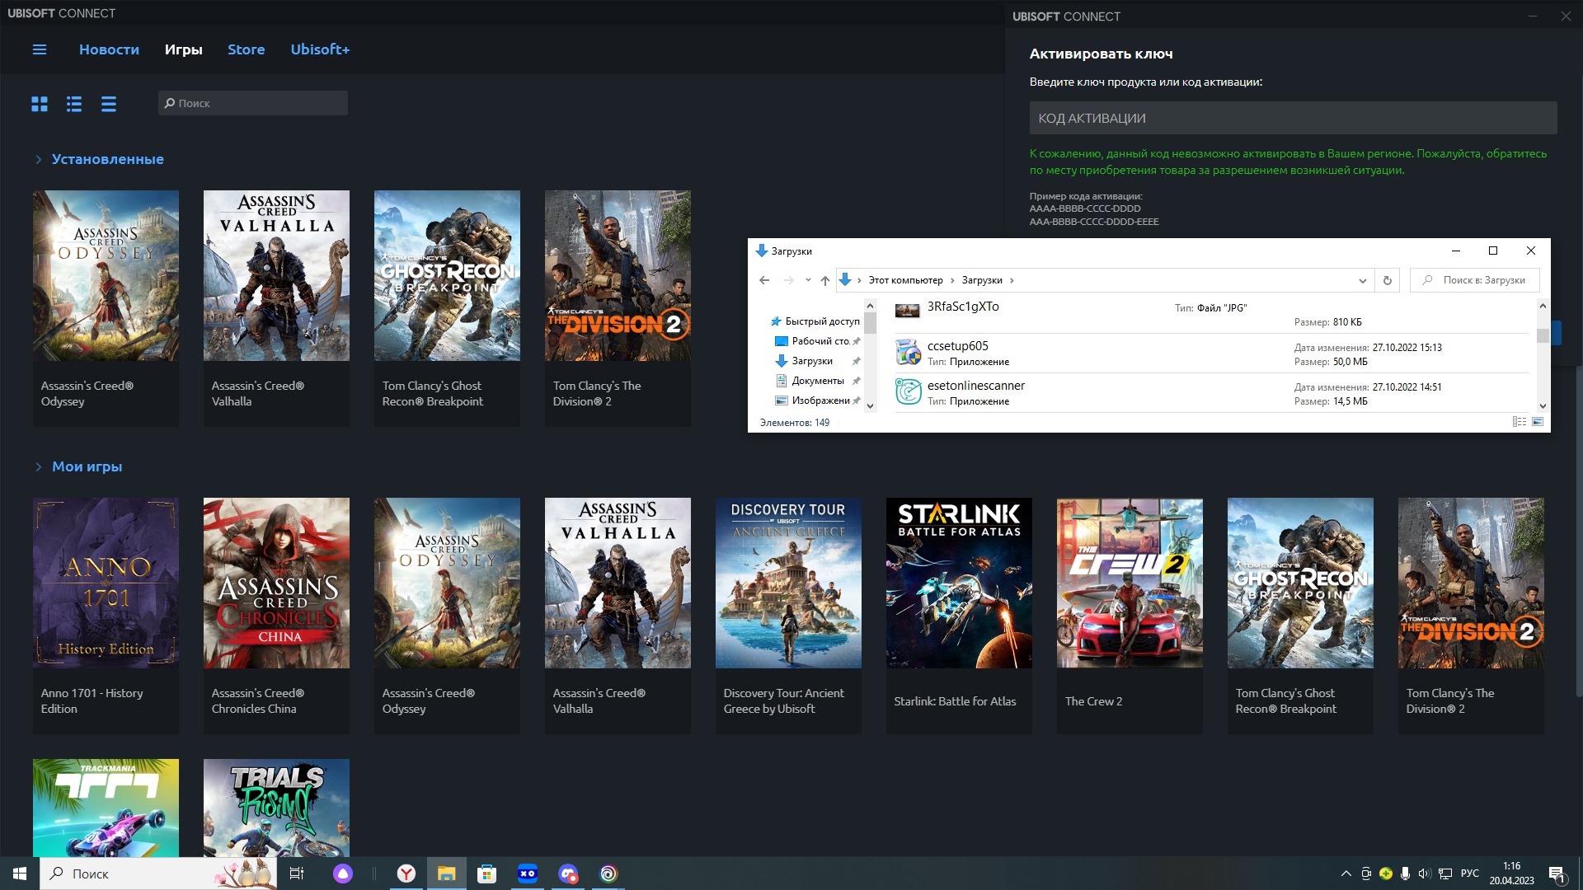This screenshot has height=890, width=1583.
Task: Click the game library search field
Action: tap(253, 103)
